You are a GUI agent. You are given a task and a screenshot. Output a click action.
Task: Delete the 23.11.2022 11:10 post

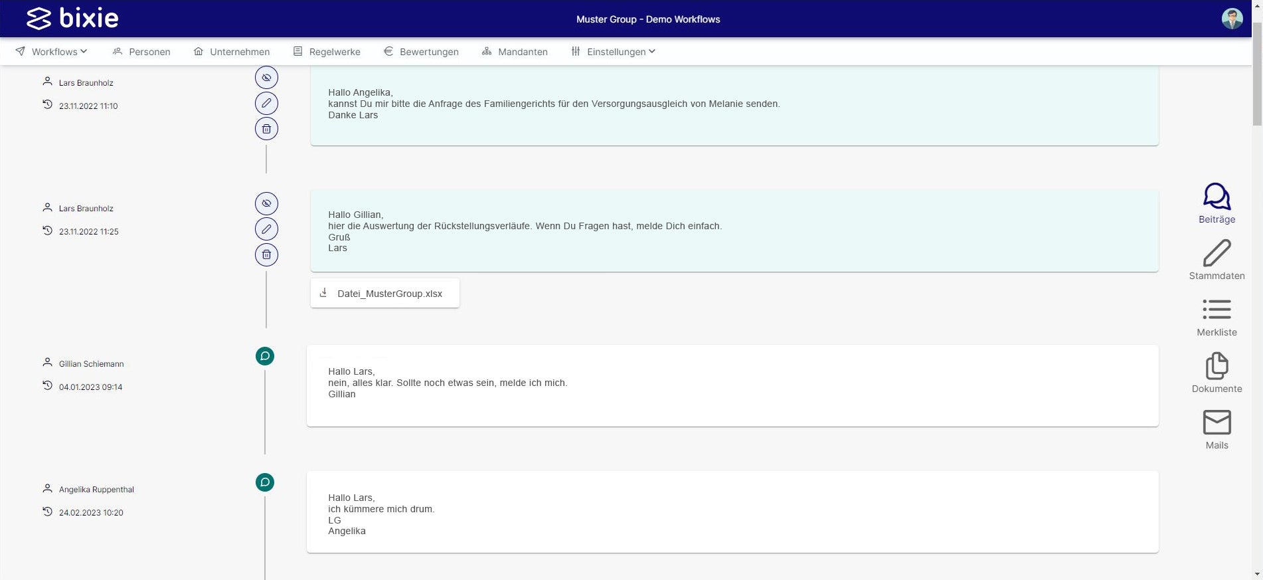266,129
